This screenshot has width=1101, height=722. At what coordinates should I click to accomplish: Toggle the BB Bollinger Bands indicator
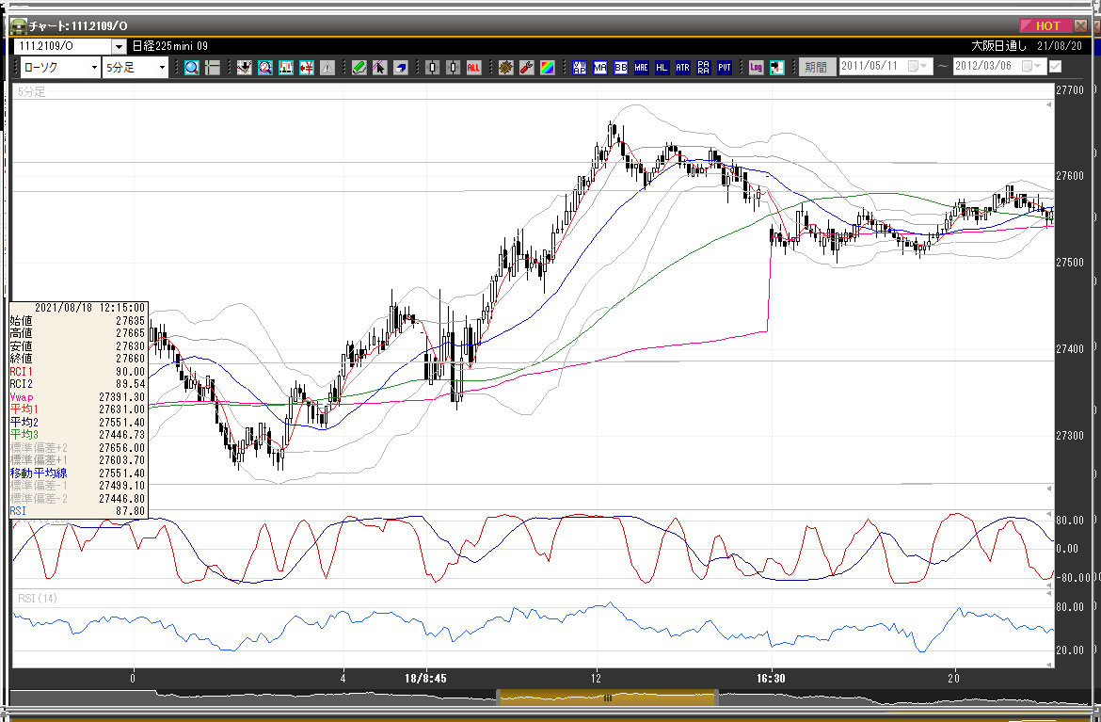(621, 68)
